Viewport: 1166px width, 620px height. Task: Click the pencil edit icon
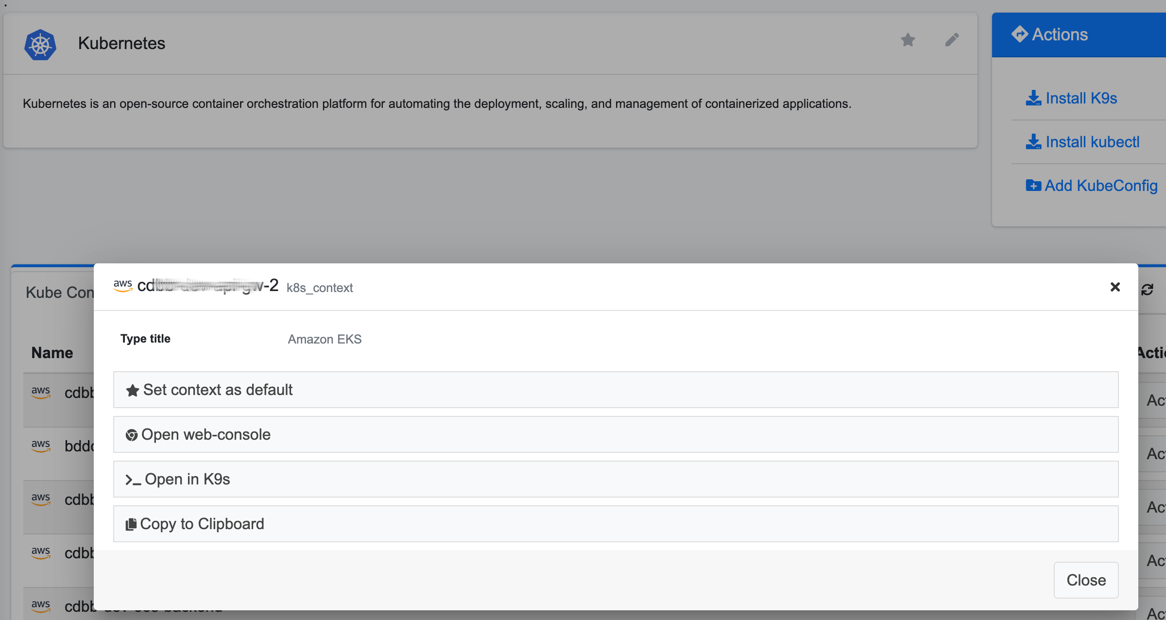pyautogui.click(x=952, y=40)
